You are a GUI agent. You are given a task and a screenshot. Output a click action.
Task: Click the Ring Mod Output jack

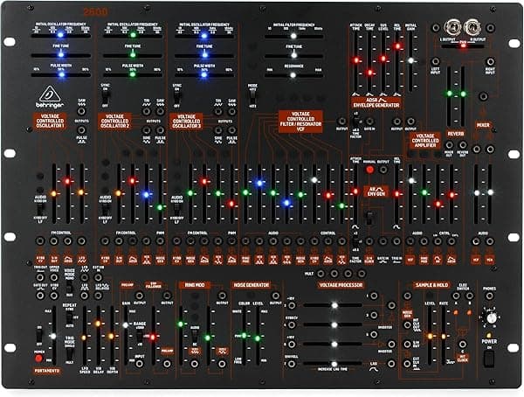pos(222,296)
